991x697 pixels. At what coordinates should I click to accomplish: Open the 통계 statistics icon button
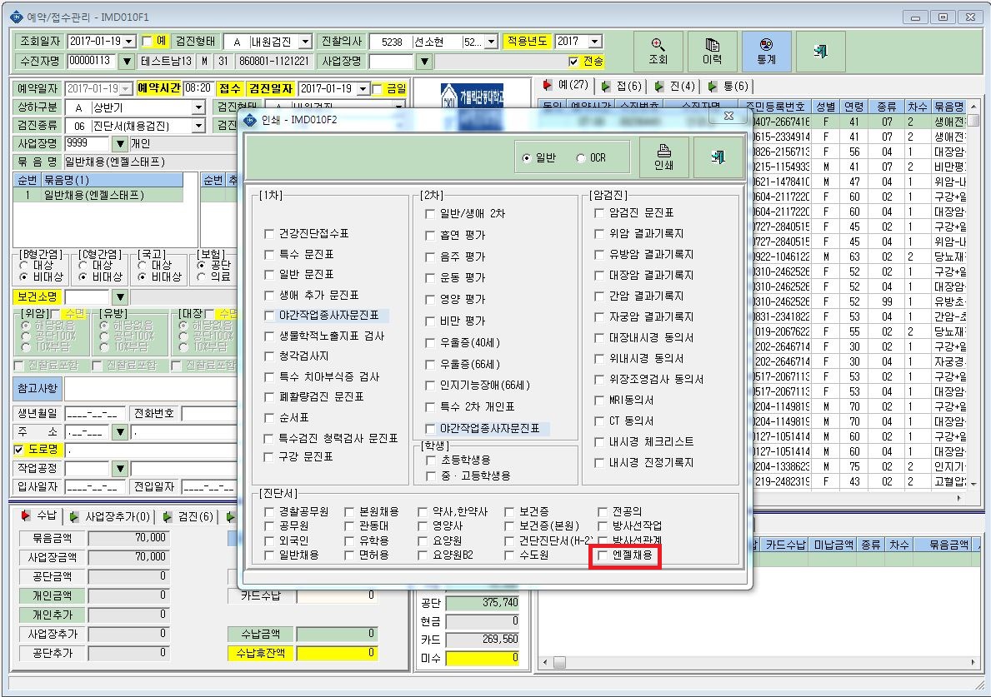tap(766, 51)
